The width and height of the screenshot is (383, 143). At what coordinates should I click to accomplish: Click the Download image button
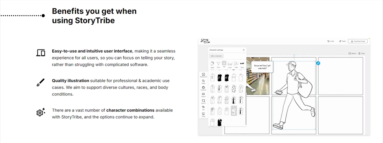[358, 41]
